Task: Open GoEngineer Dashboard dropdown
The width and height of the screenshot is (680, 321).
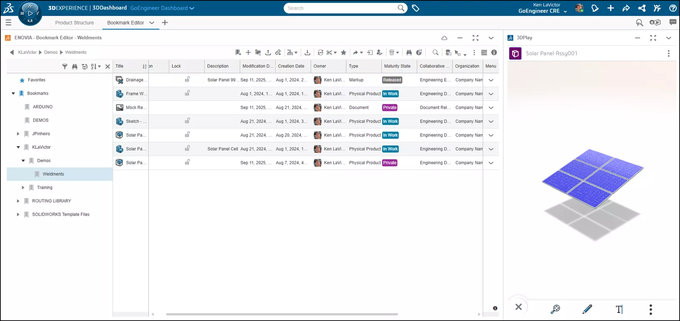Action: coord(162,8)
